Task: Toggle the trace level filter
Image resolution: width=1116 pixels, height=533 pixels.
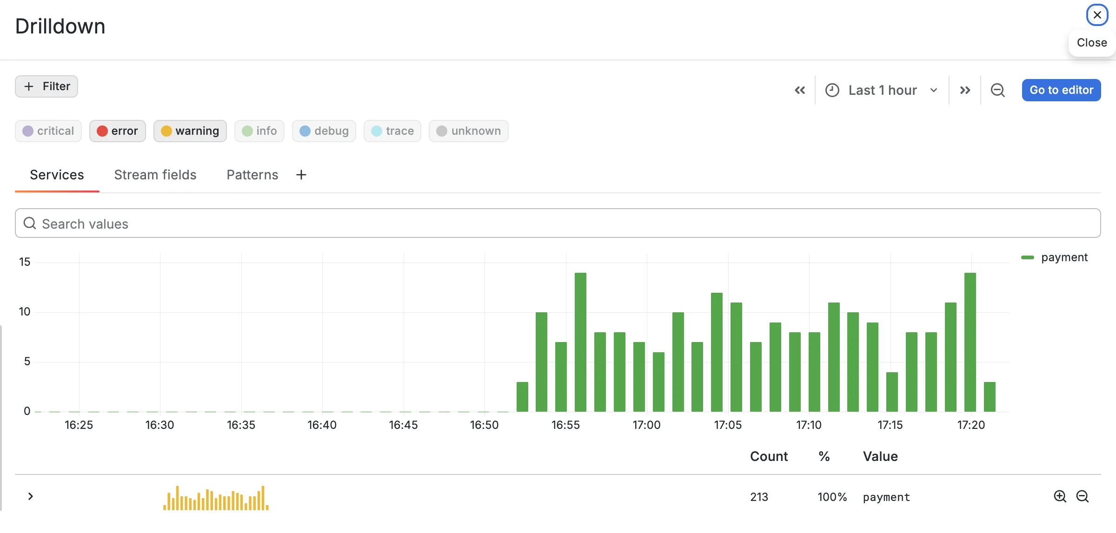Action: pyautogui.click(x=392, y=131)
